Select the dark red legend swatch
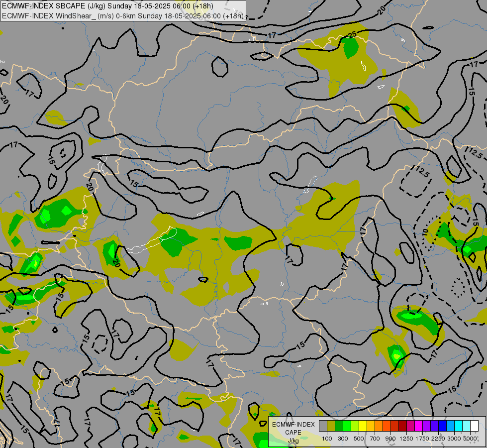Viewport: 487px width, 448px height. click(402, 426)
